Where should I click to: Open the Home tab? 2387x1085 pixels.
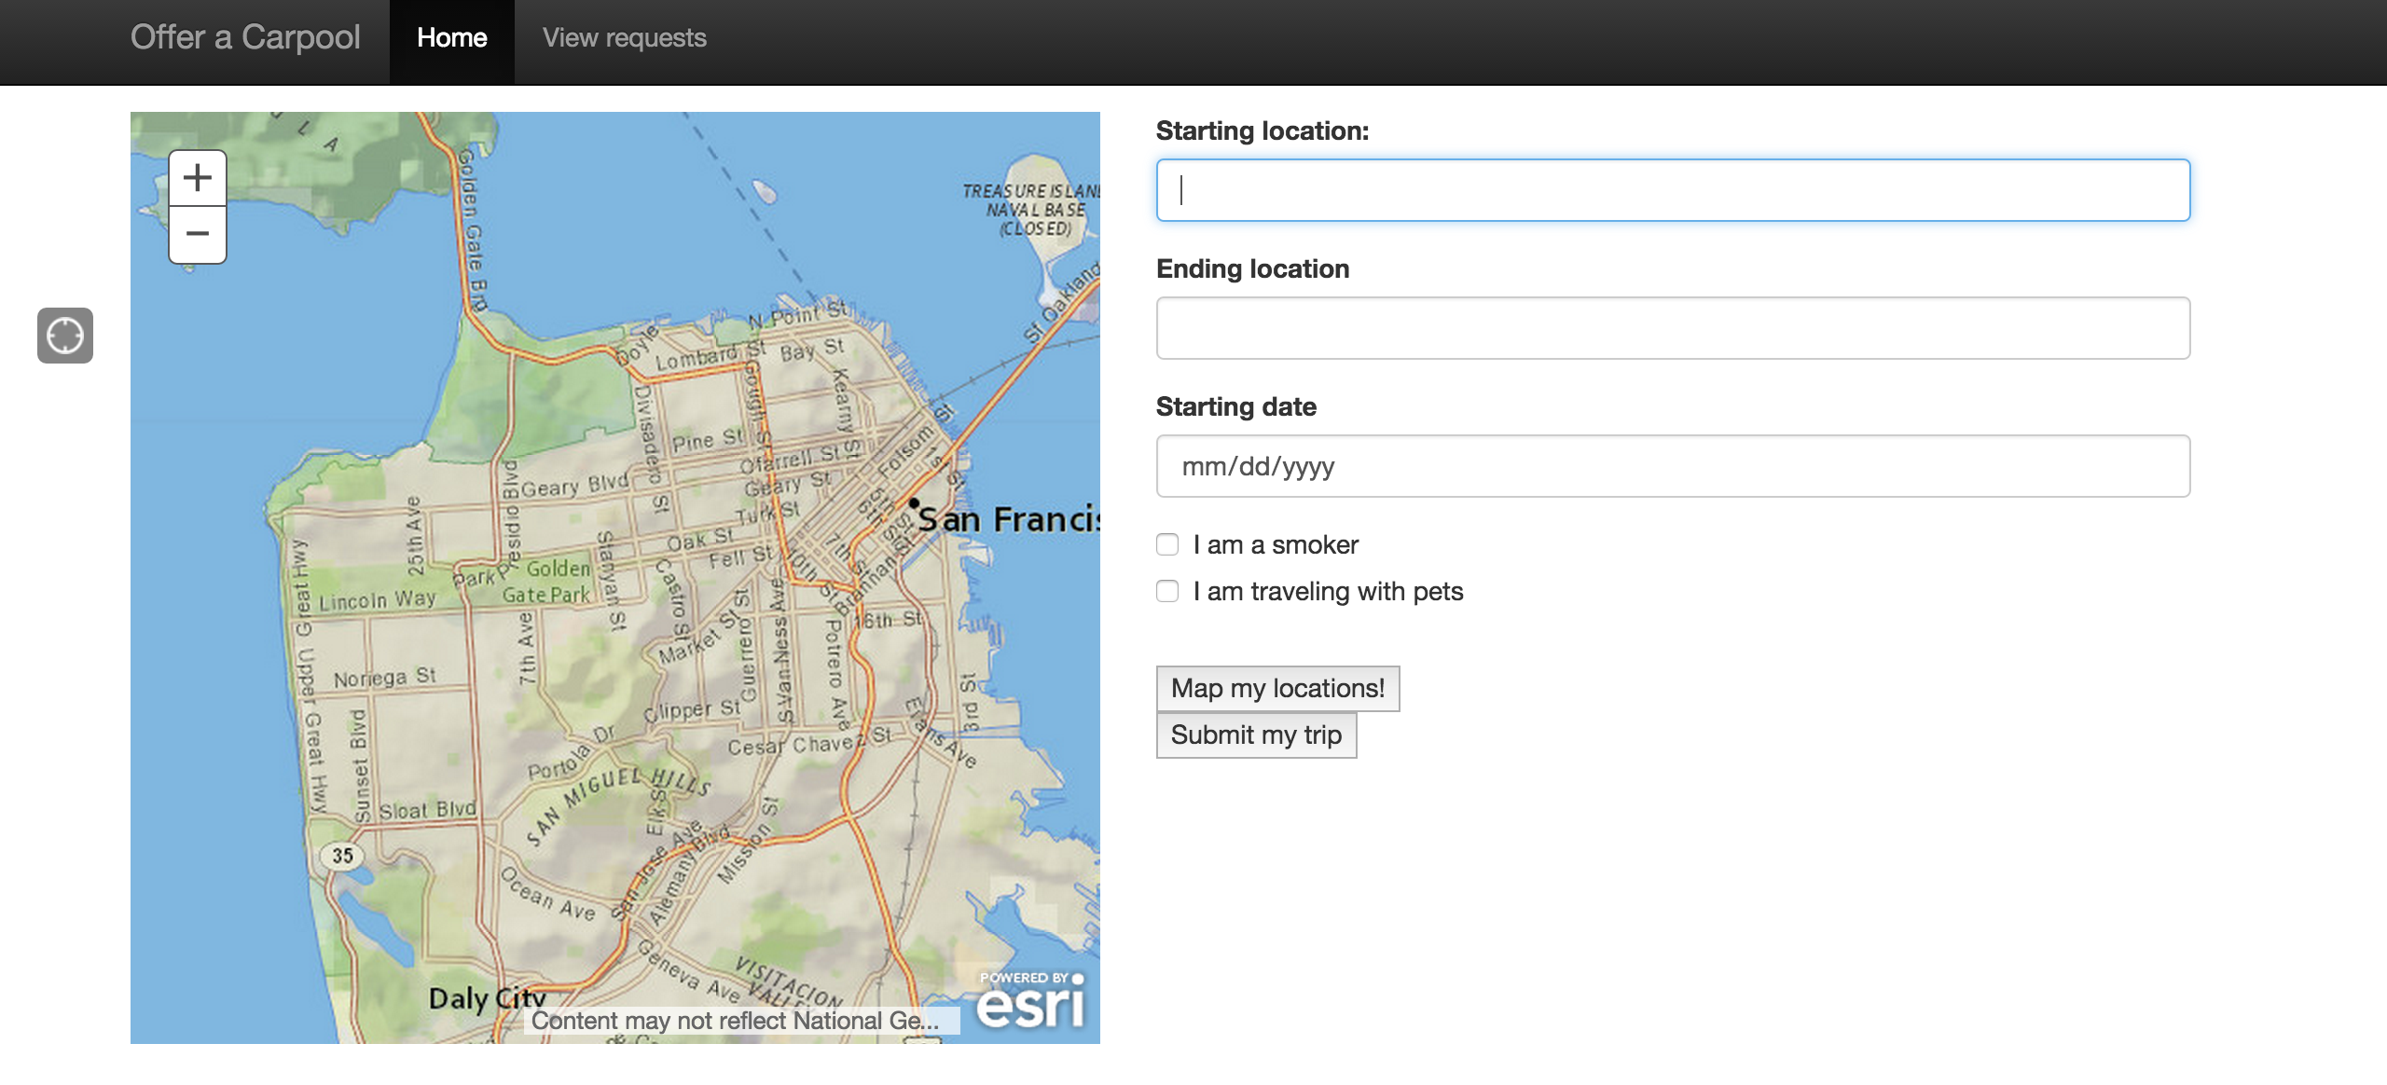(452, 38)
